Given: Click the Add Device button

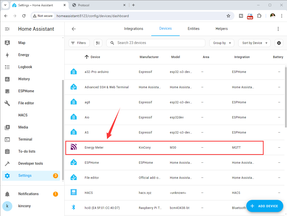Looking at the screenshot, I should click(265, 206).
